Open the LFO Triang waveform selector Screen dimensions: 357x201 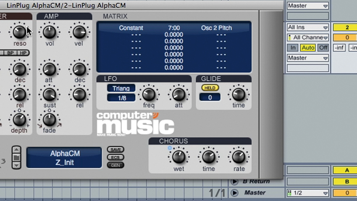click(x=121, y=88)
